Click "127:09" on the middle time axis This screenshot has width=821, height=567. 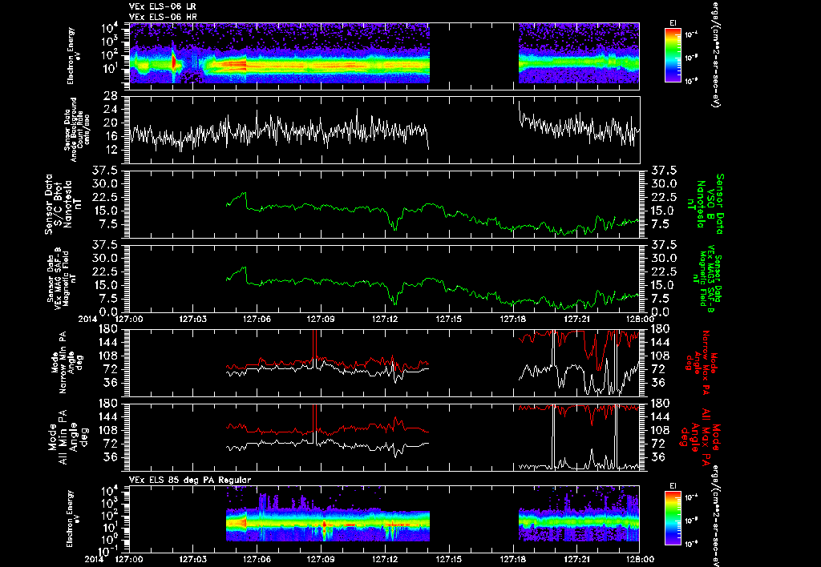(x=321, y=319)
